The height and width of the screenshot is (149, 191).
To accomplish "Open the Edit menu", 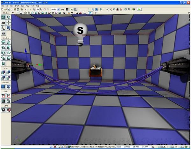I will (7, 6).
